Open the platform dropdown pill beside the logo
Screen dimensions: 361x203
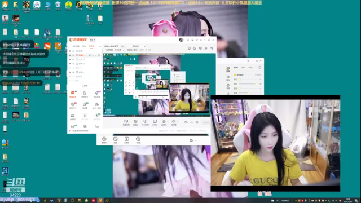point(93,40)
